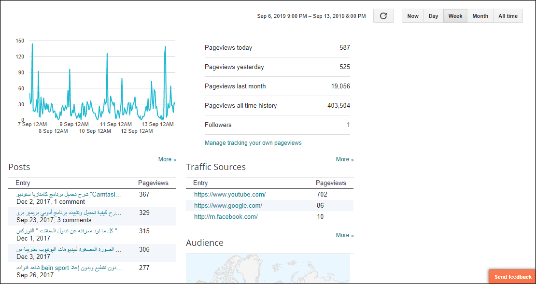Expand More link above Posts section

(x=167, y=159)
